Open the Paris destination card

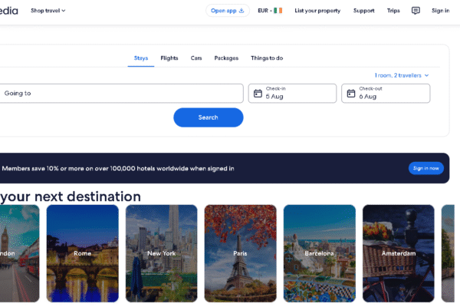[240, 253]
